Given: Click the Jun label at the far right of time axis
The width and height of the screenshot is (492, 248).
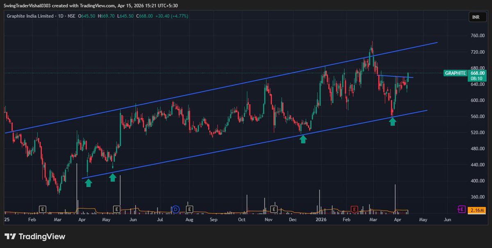Looking at the screenshot, I should (448, 220).
